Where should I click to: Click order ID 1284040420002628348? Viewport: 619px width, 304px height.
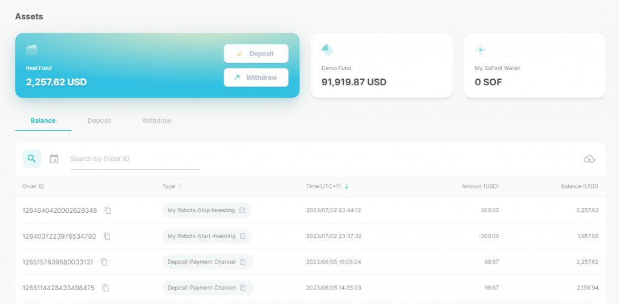[x=60, y=210]
